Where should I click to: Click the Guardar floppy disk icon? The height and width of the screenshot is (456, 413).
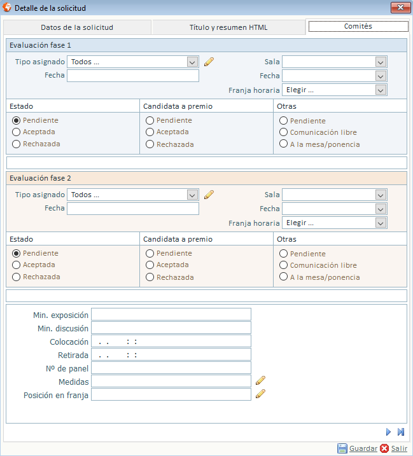(x=342, y=448)
